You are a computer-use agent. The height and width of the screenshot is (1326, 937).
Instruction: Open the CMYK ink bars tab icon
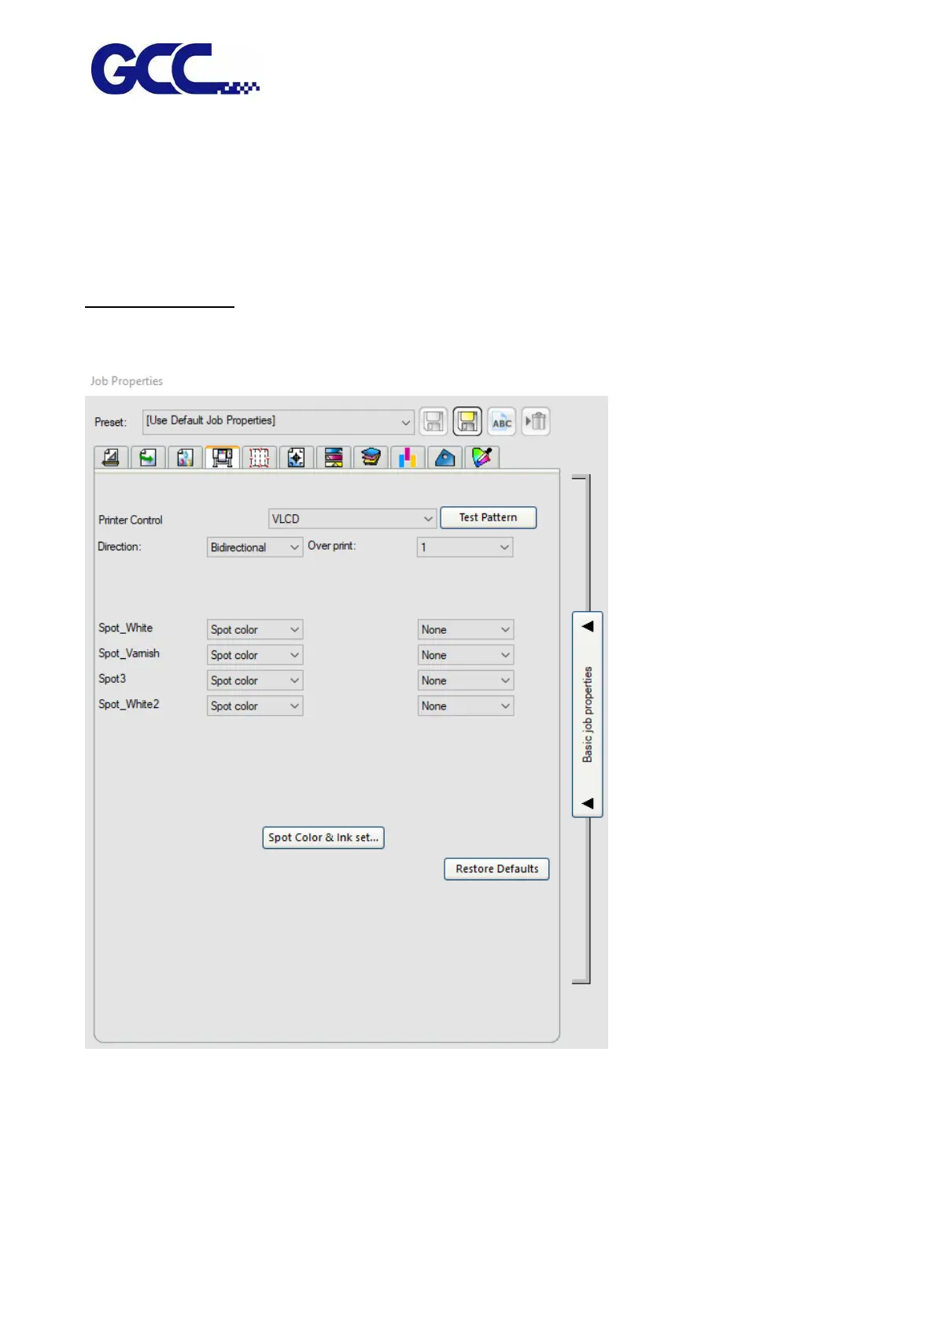coord(408,457)
